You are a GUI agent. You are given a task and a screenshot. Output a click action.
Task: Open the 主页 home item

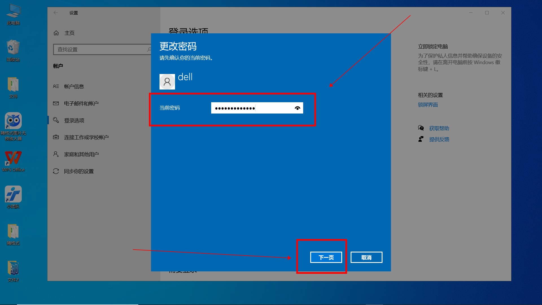tap(69, 33)
